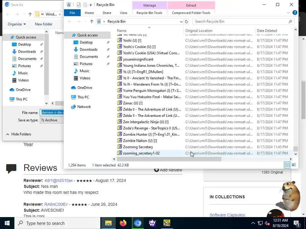
Task: Open Firefox from the taskbar
Action: click(123, 223)
